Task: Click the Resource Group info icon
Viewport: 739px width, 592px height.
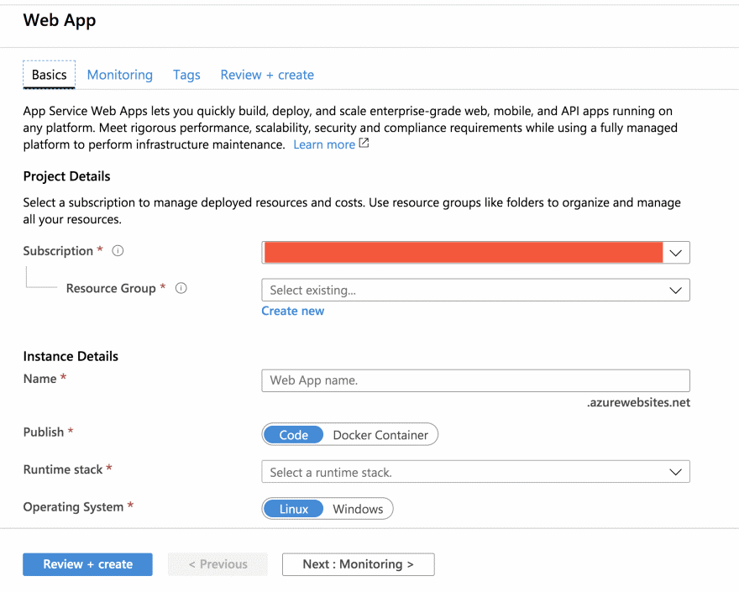Action: [x=181, y=288]
